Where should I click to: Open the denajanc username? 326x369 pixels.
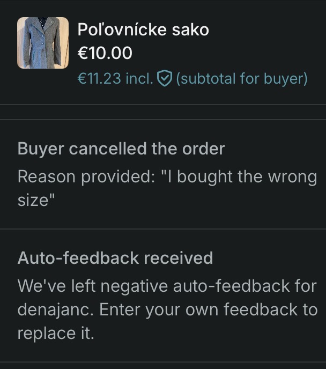point(57,309)
